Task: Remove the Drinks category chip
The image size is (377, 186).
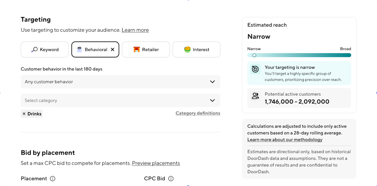Action: click(25, 113)
